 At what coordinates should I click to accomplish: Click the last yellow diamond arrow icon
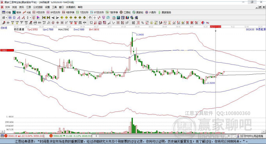coord(84,18)
